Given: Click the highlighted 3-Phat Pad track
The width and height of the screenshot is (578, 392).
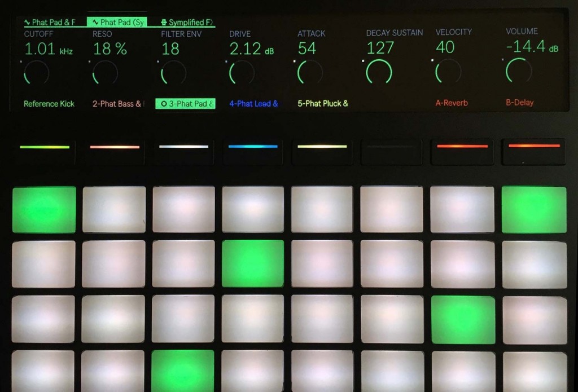Looking at the screenshot, I should 186,104.
